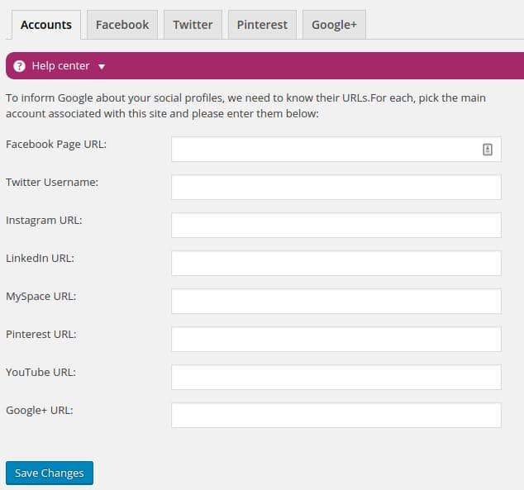The height and width of the screenshot is (490, 524).
Task: Click the 'YouTube URL:' label
Action: coord(40,373)
